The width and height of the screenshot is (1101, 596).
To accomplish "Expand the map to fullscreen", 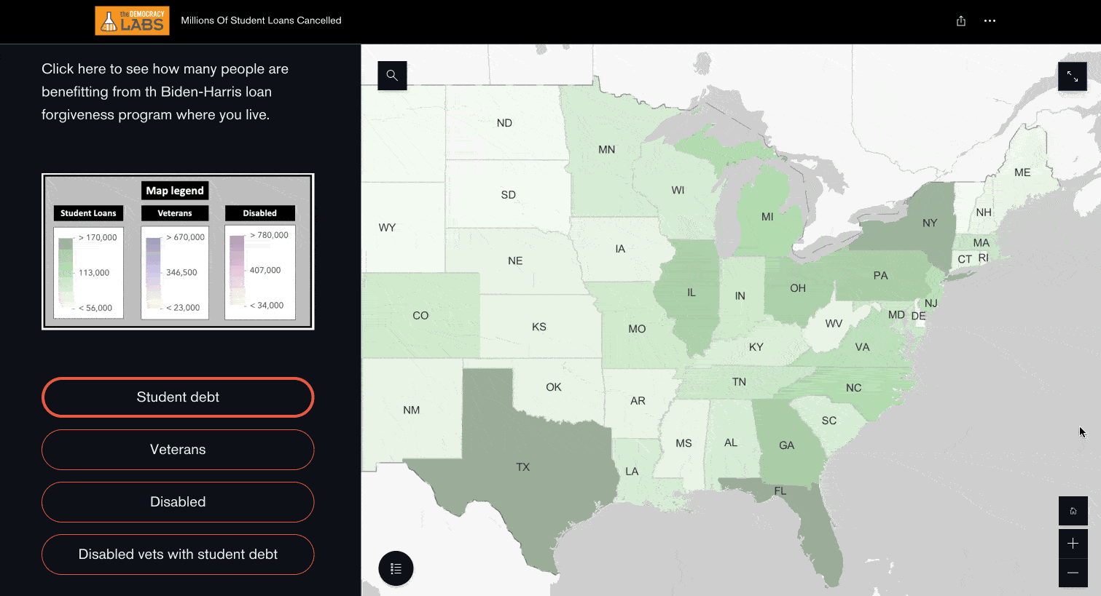I will pos(1072,76).
